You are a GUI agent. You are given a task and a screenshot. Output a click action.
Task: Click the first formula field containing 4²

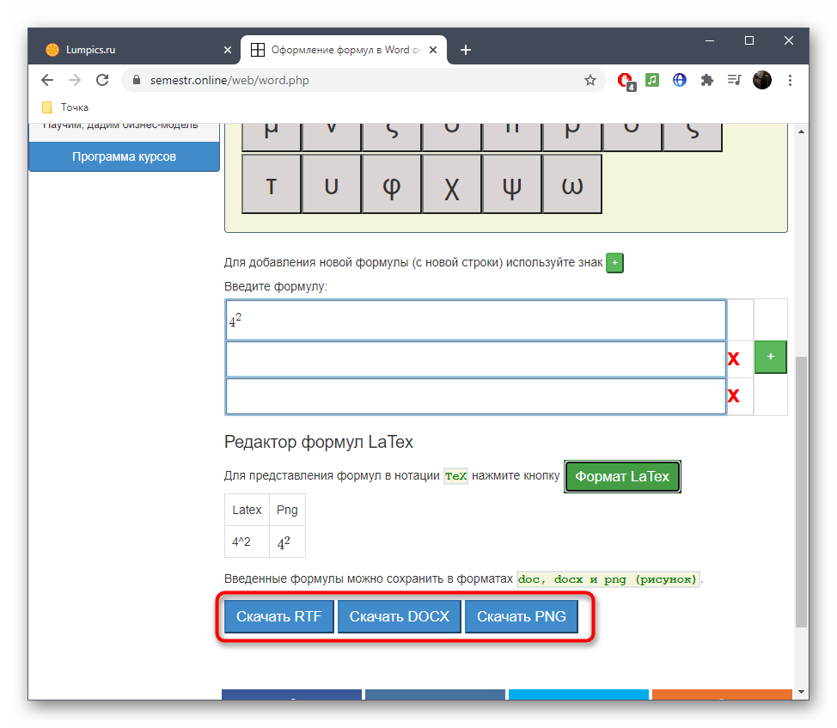tap(475, 321)
